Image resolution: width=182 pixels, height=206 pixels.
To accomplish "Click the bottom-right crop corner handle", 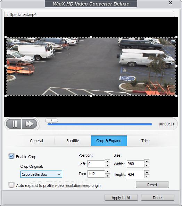I will tap(176, 96).
